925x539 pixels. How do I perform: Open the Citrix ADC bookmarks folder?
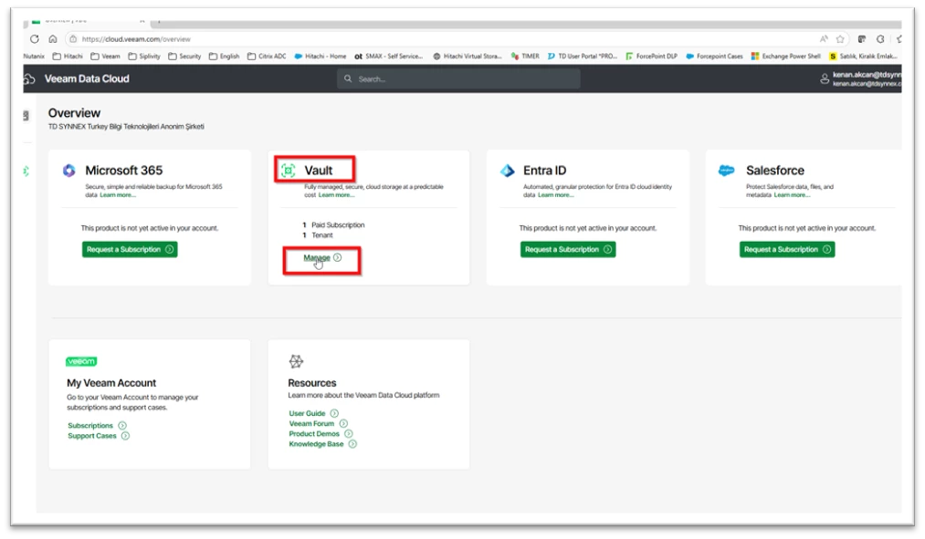pos(267,56)
